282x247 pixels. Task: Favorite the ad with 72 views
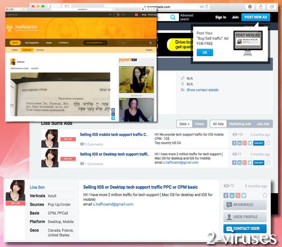[x=268, y=162]
